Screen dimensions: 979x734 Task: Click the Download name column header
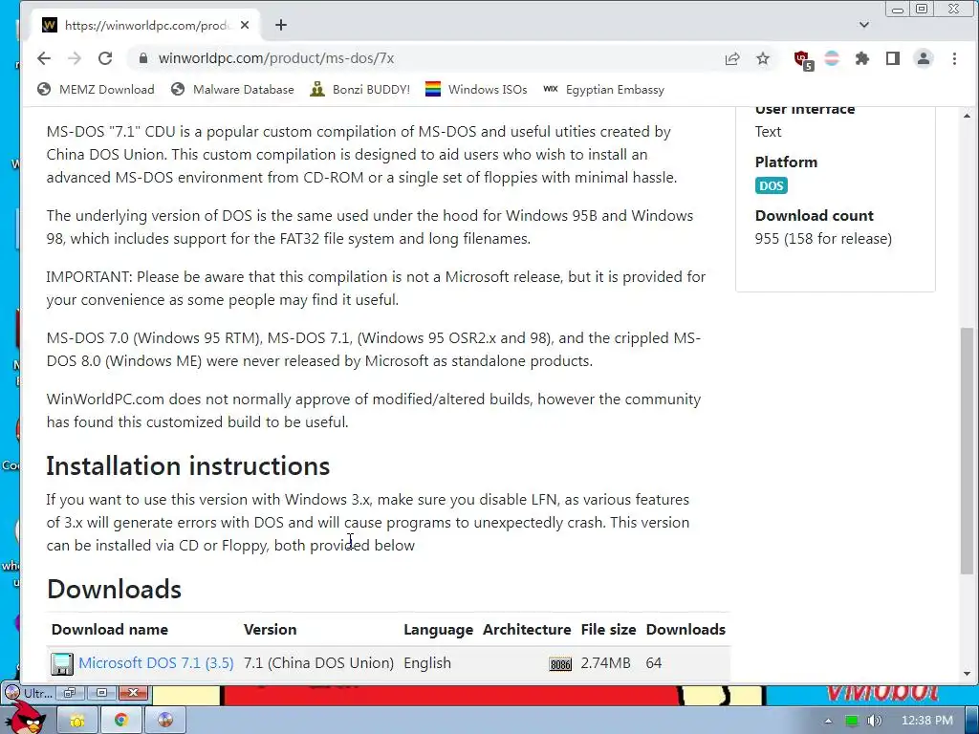pos(110,629)
